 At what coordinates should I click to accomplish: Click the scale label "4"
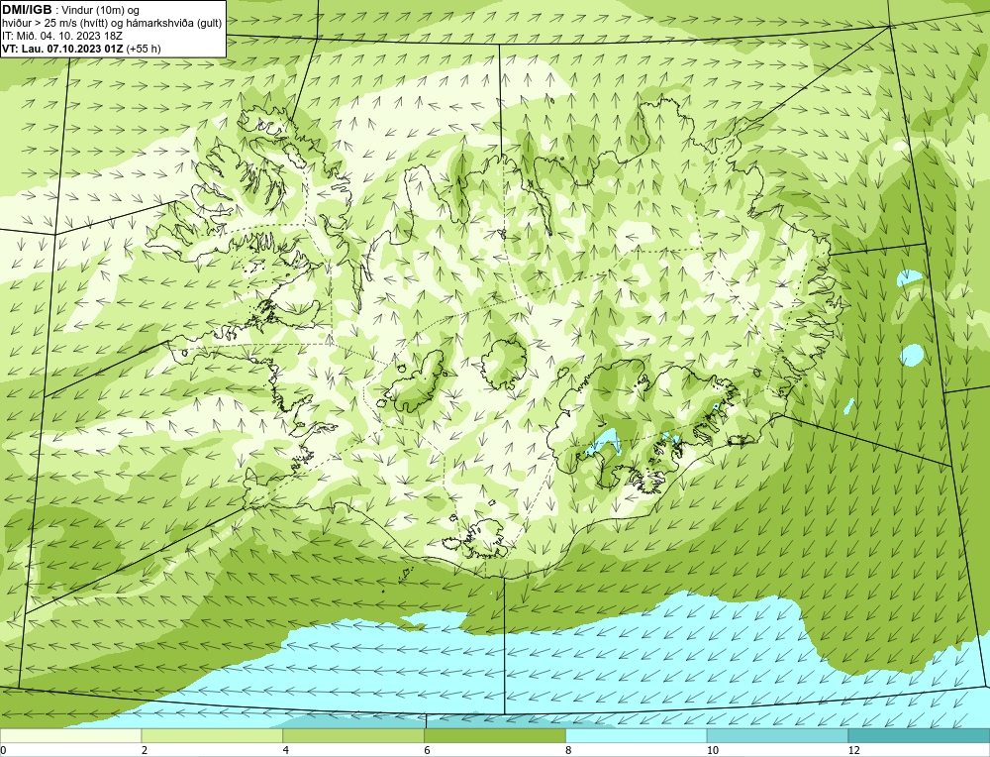(x=286, y=750)
